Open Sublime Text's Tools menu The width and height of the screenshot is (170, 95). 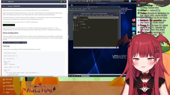[97, 16]
